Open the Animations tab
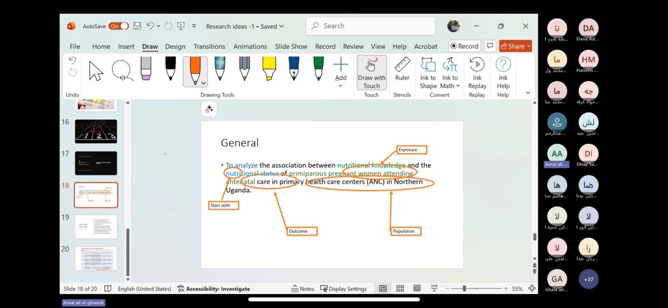Screen dimensions: 668x308 coord(250,47)
